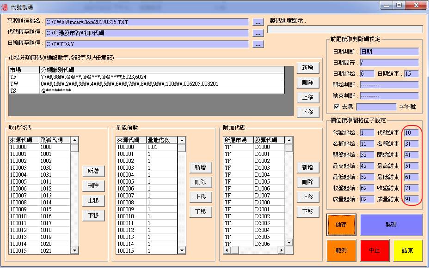The image size is (430, 268).
Task: Click 新增 button beside the 市場分類掩碼 table
Action: click(x=307, y=68)
